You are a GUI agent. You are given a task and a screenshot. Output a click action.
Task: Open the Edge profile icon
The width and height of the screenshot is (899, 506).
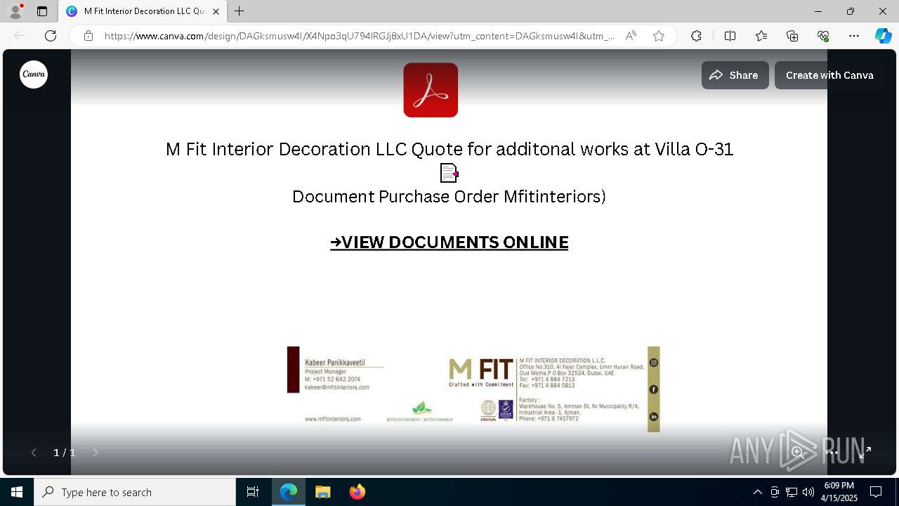[15, 11]
